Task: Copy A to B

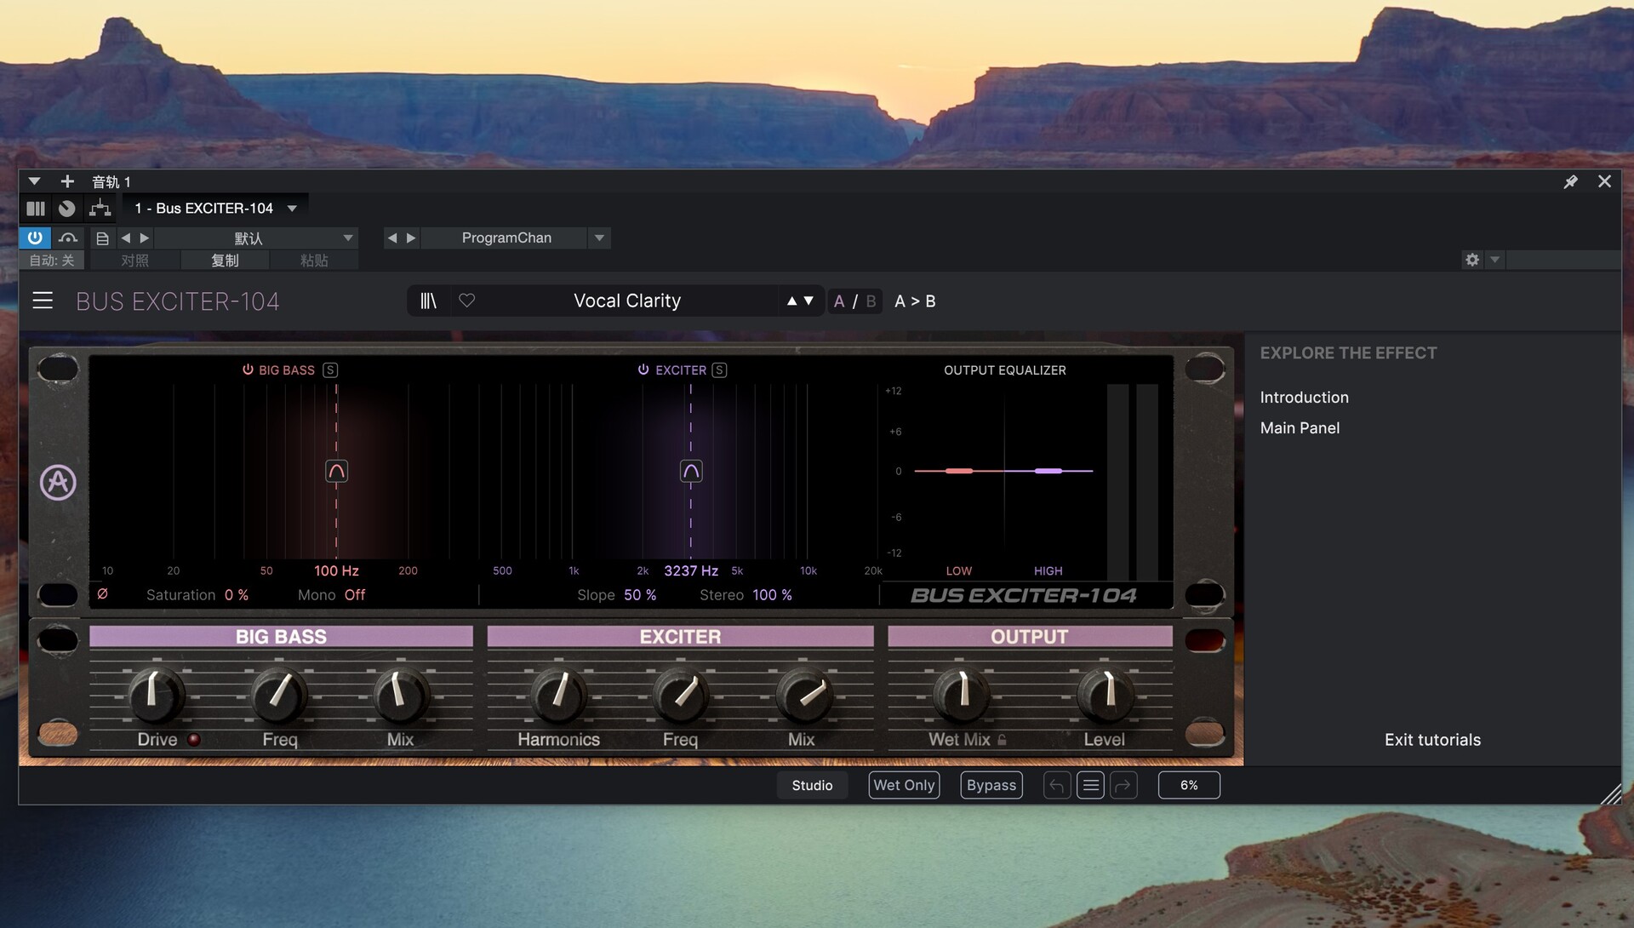Action: 915,301
